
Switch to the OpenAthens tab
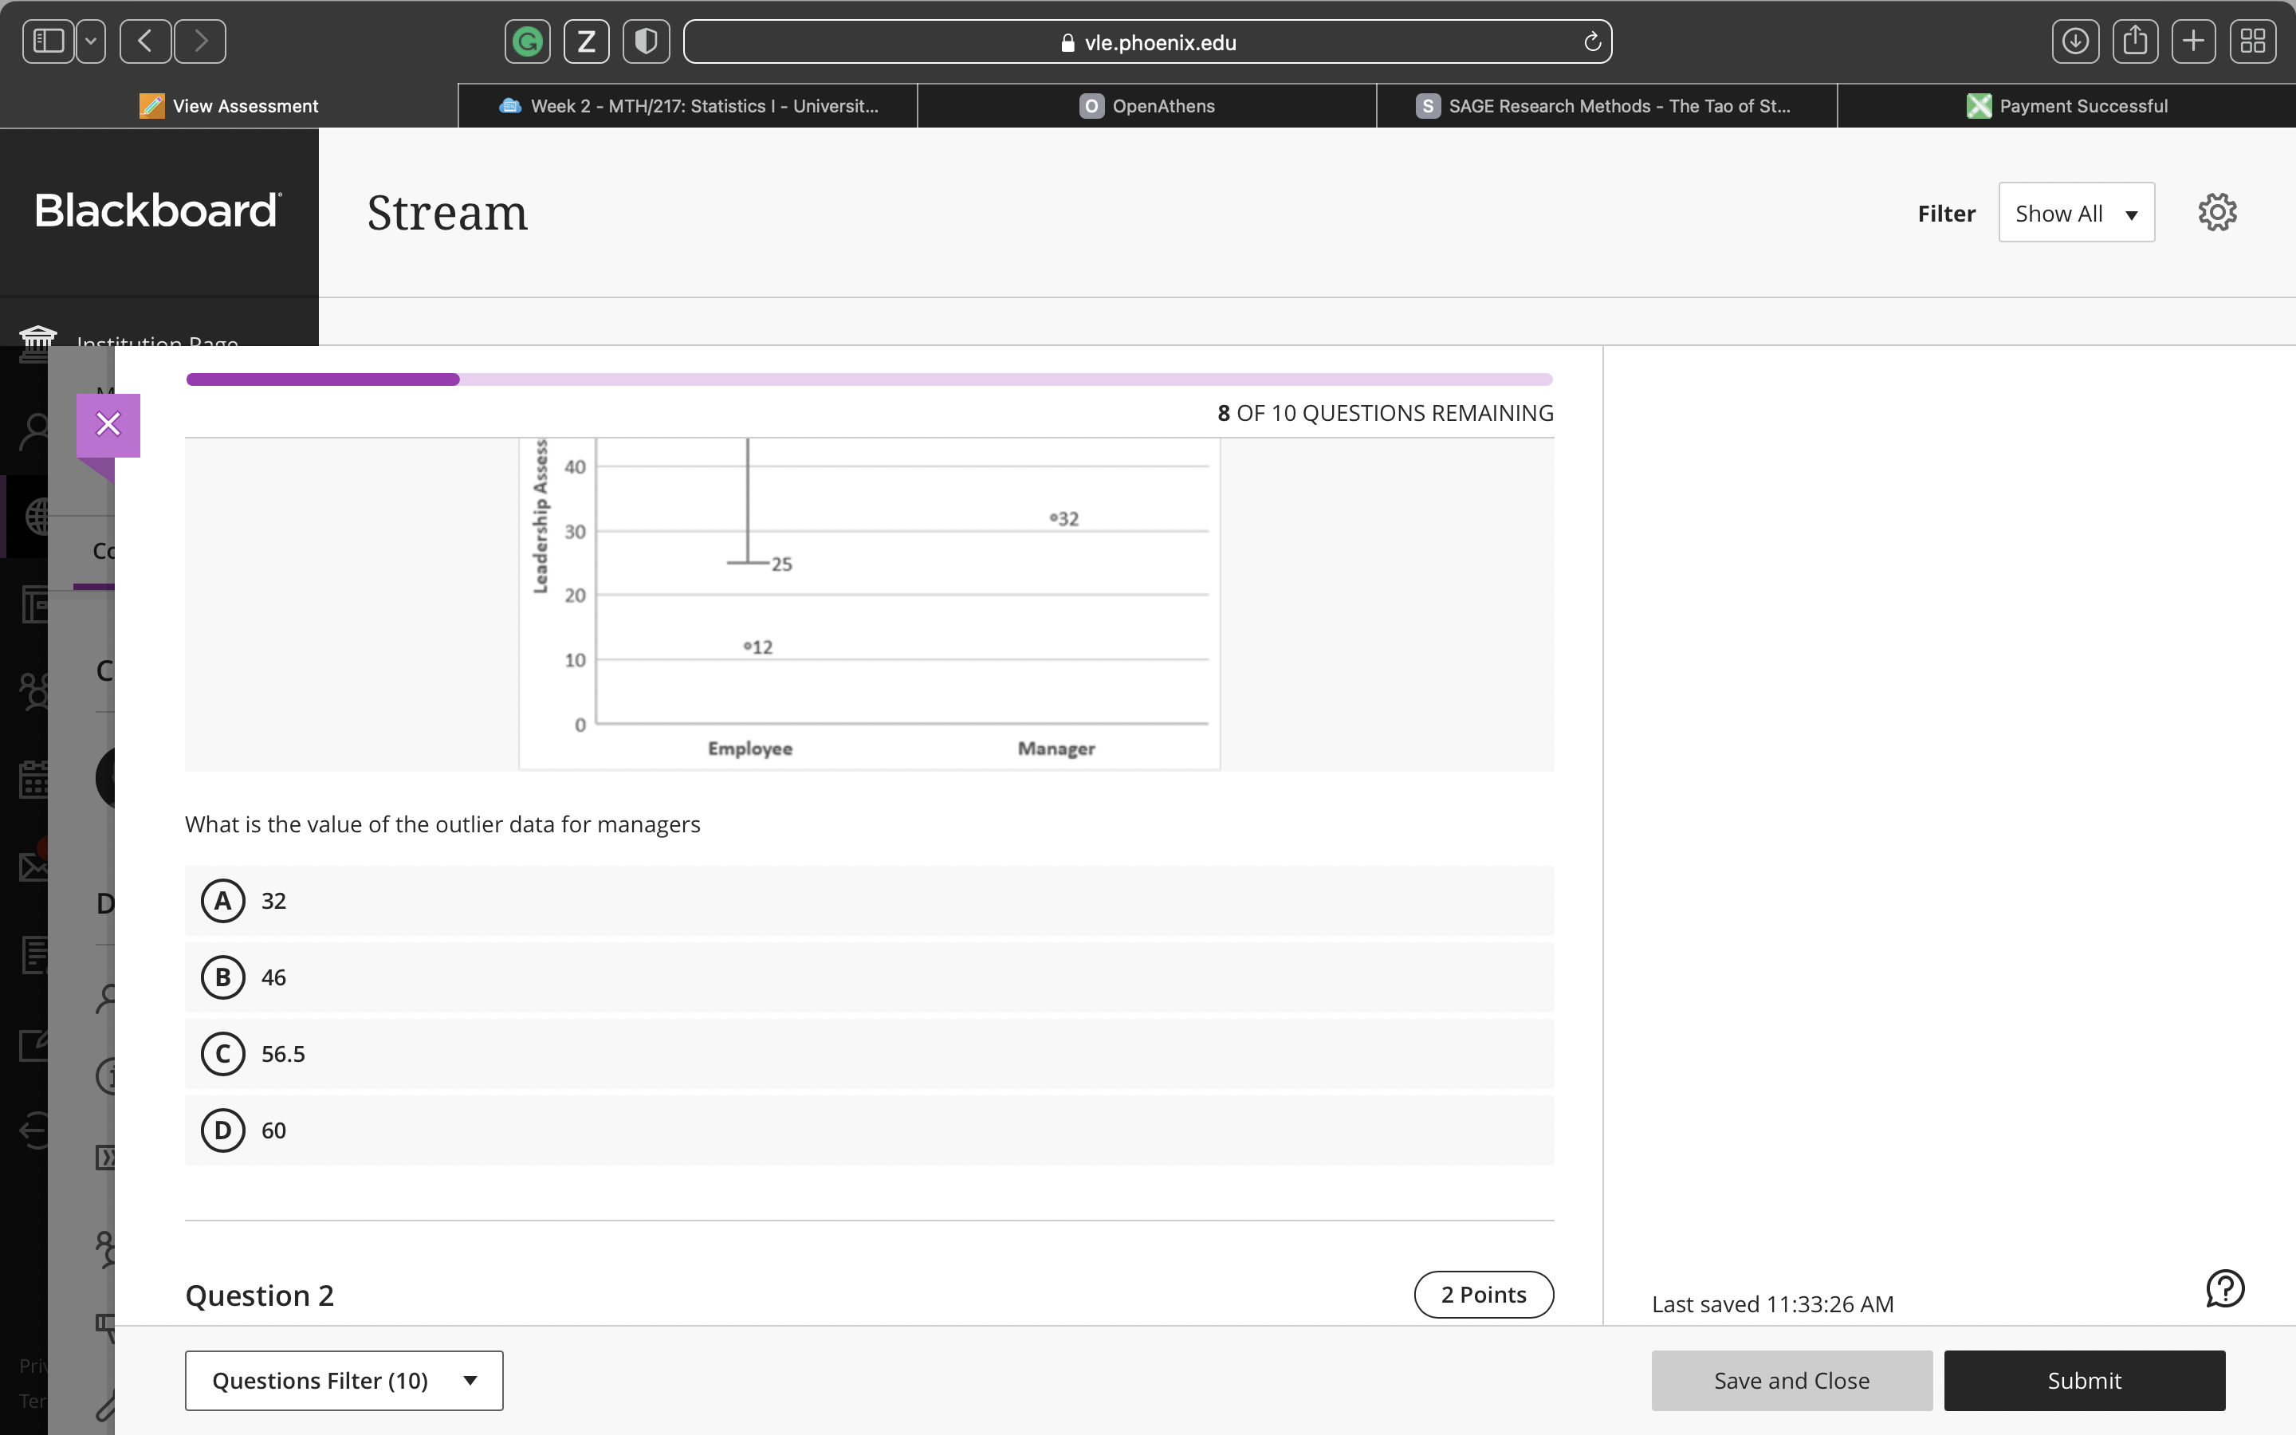tap(1147, 106)
